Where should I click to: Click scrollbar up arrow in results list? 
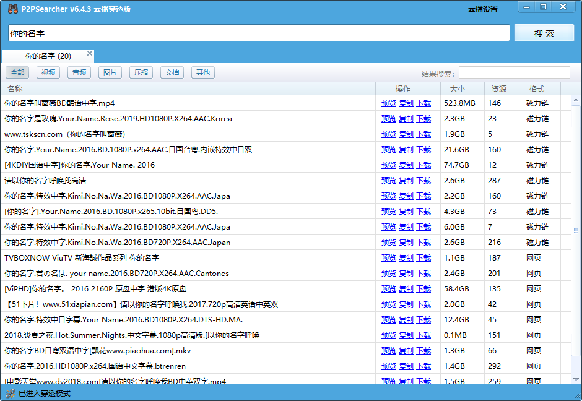pyautogui.click(x=576, y=100)
